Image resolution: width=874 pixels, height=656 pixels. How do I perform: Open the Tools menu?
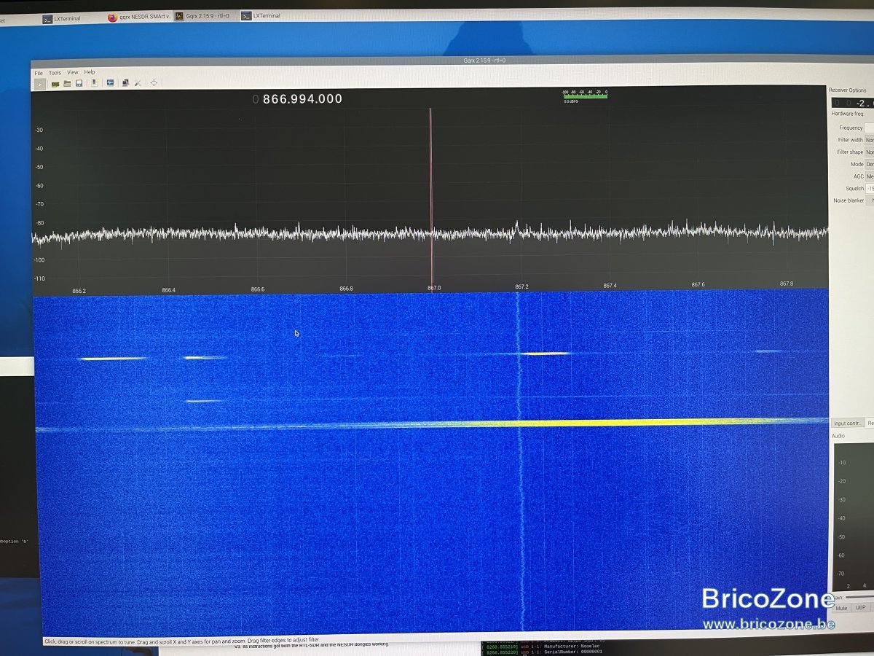(x=55, y=73)
